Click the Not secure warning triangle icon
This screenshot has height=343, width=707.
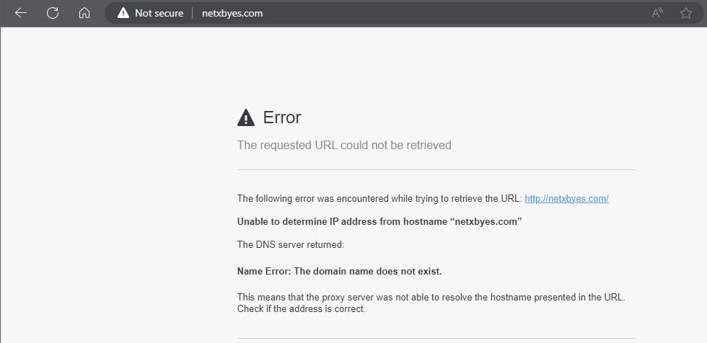(123, 13)
